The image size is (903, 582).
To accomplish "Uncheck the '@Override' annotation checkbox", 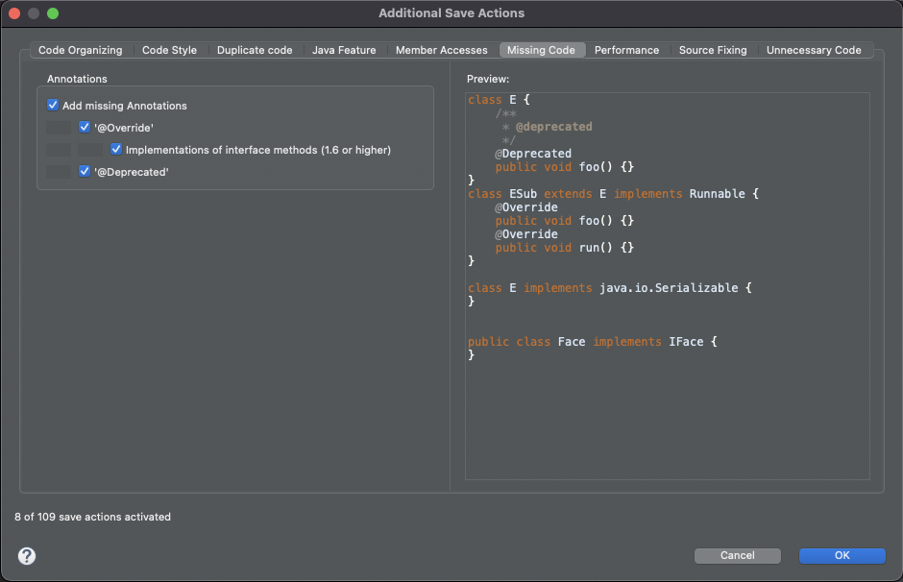I will [85, 128].
